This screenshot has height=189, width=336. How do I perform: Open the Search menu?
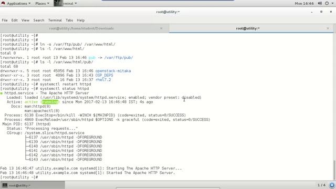[38, 20]
